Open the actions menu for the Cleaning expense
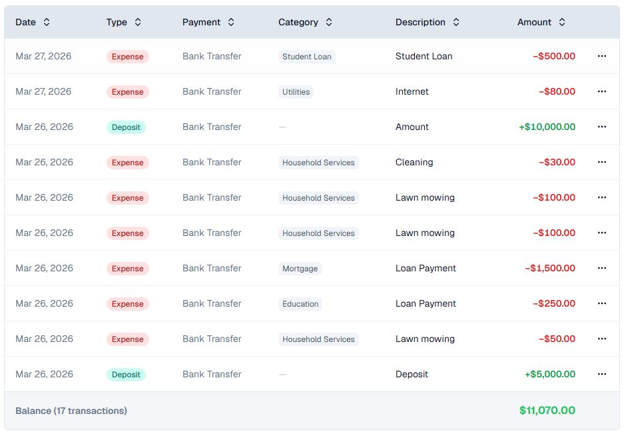Viewport: 626px width, 434px height. 602,162
